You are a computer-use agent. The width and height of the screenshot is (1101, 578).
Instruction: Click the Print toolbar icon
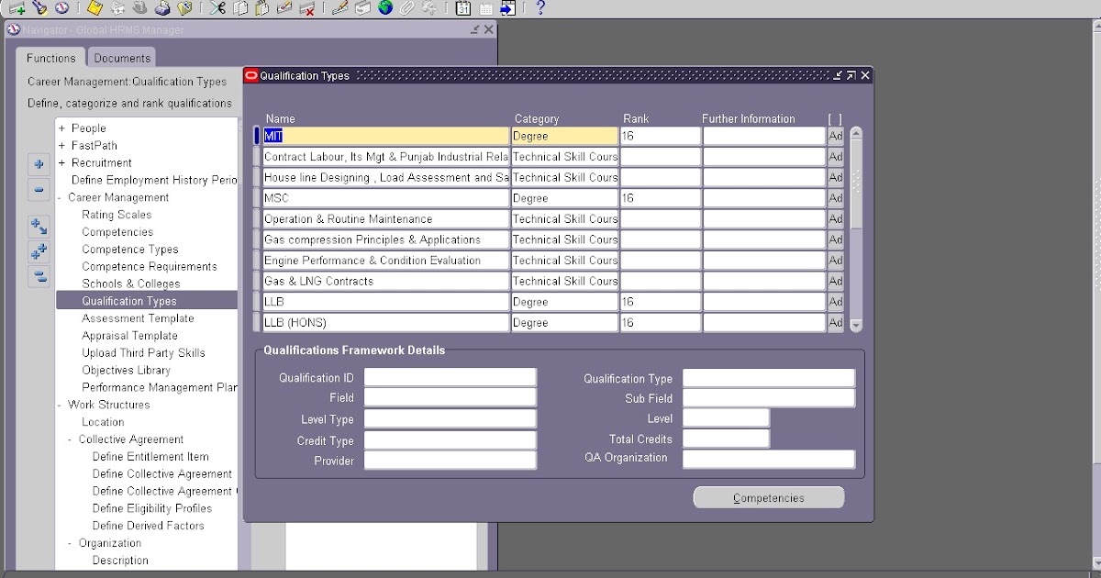coord(162,7)
